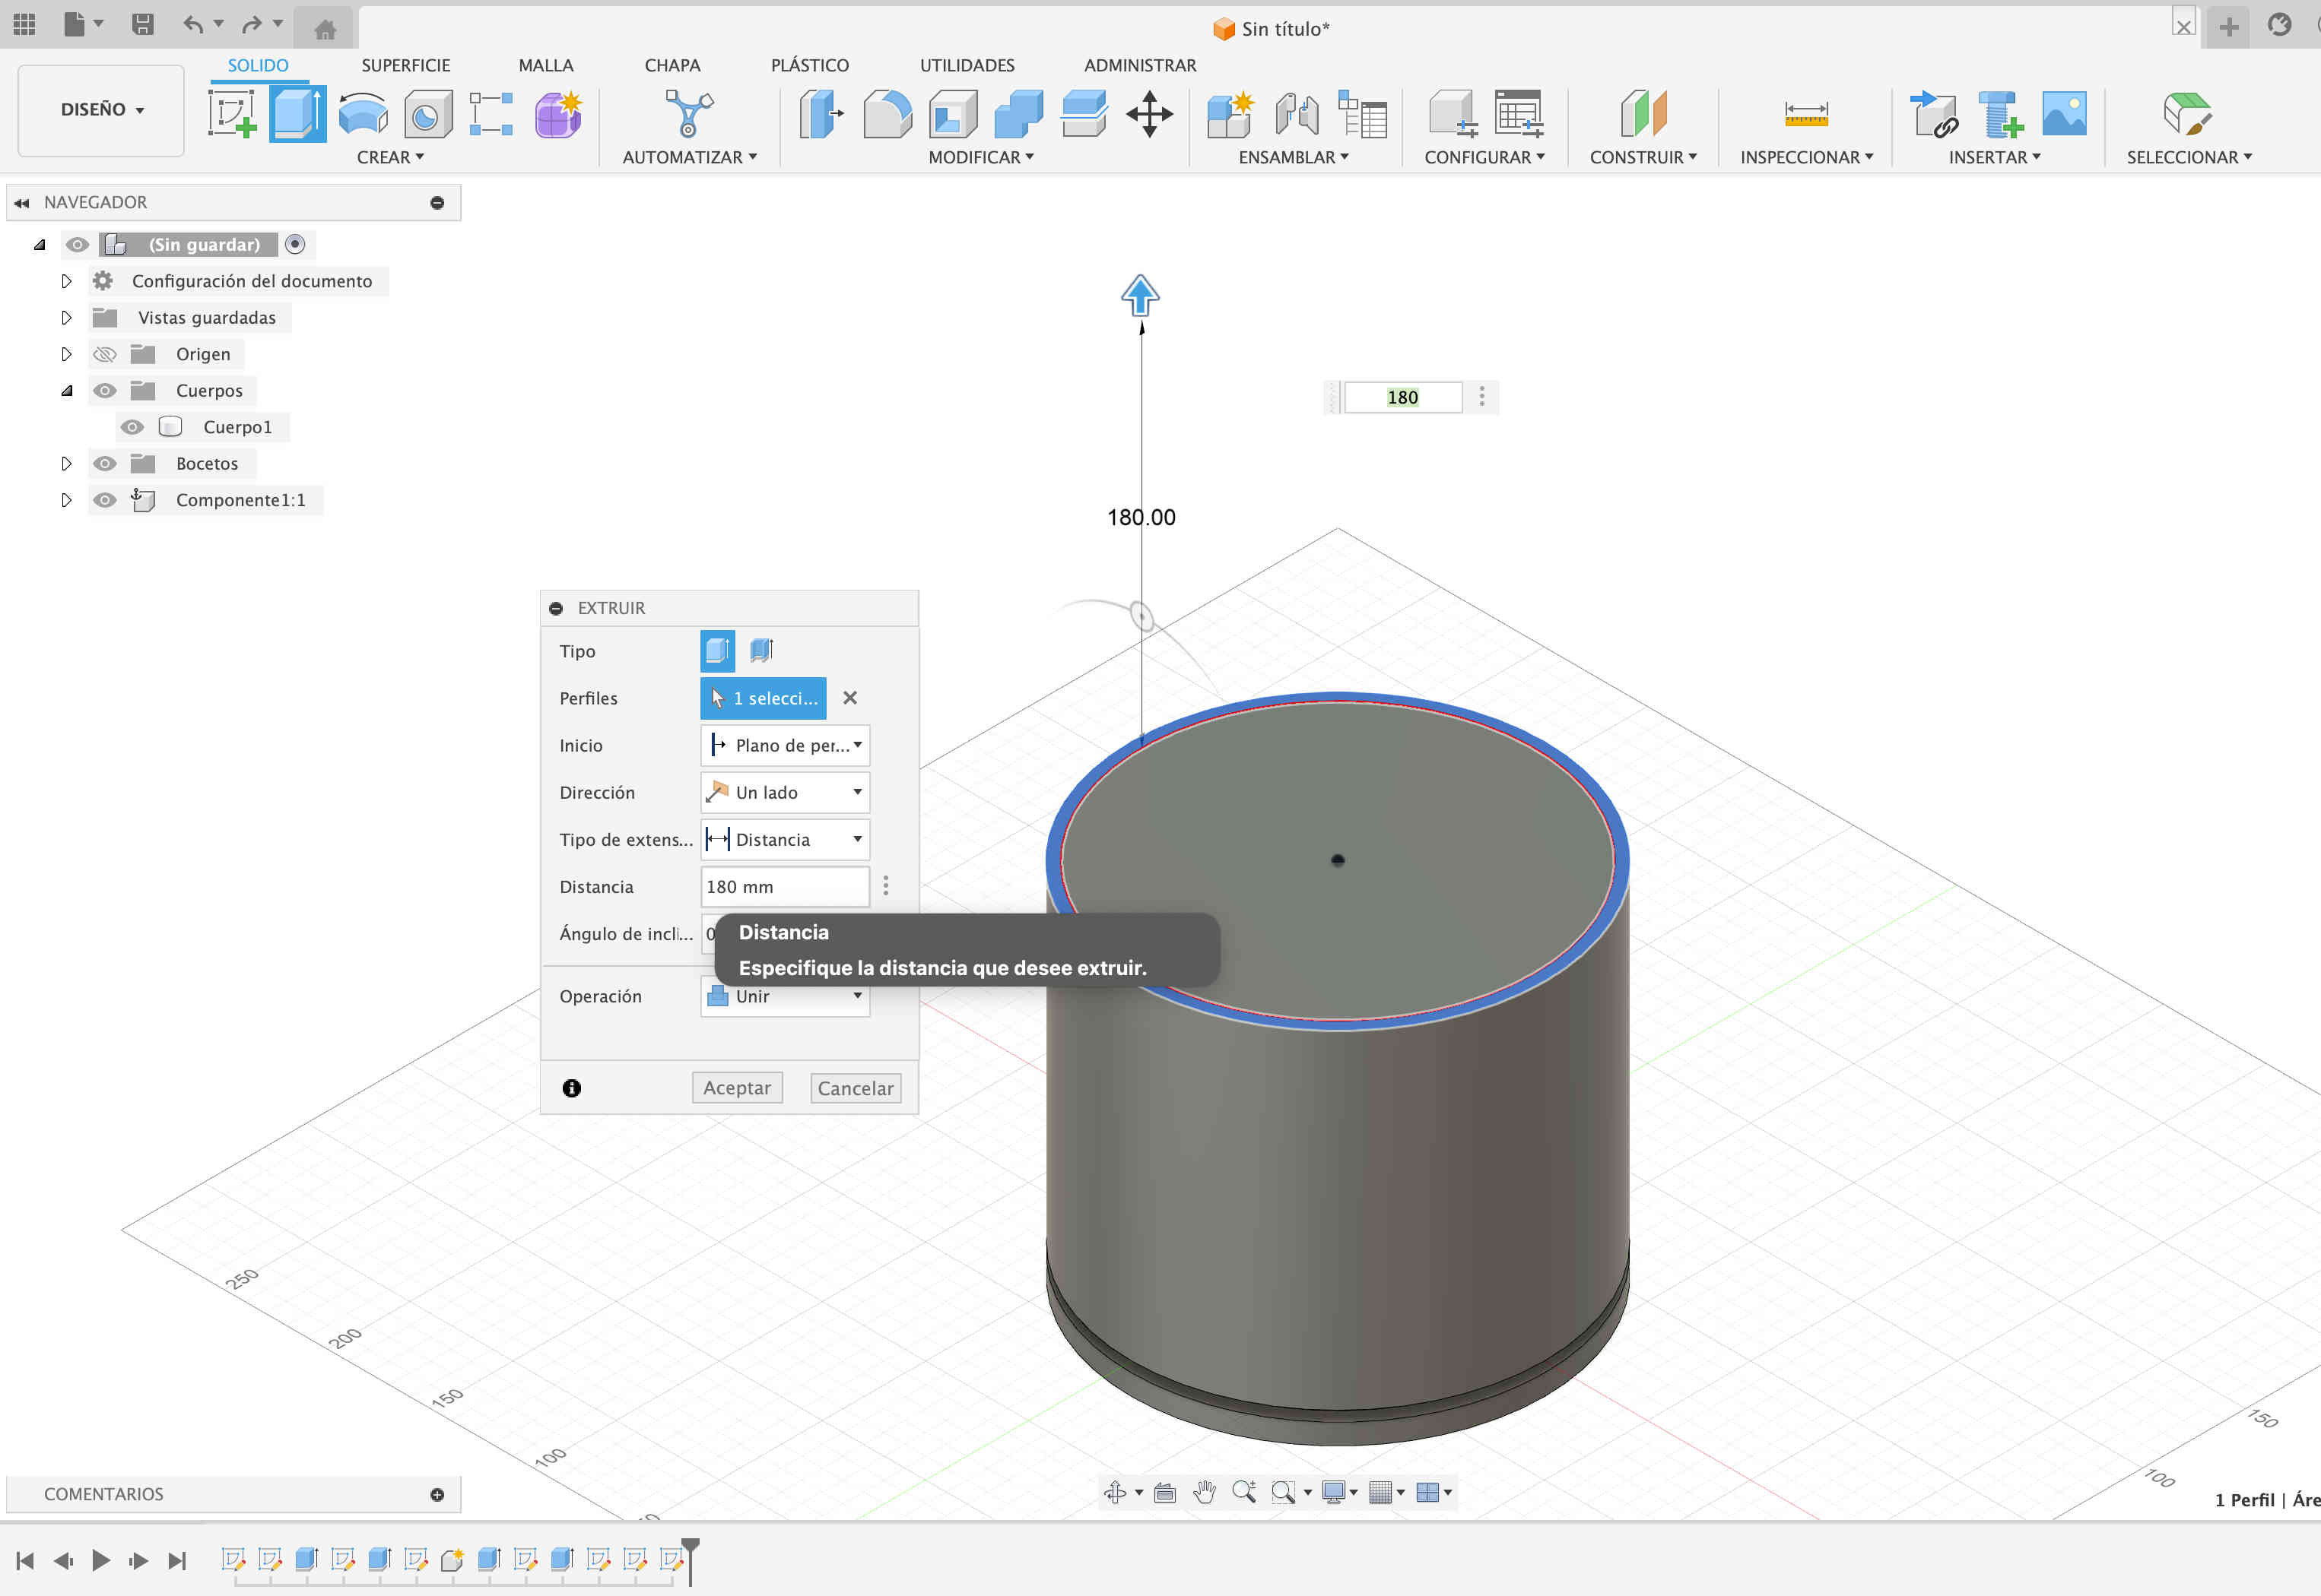Expand Configuración del documento node
Image resolution: width=2321 pixels, height=1596 pixels.
pyautogui.click(x=66, y=281)
